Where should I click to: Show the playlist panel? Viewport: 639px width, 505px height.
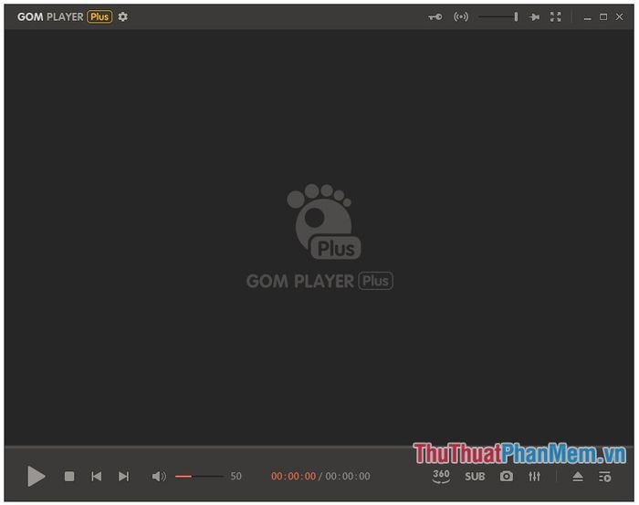coord(604,477)
